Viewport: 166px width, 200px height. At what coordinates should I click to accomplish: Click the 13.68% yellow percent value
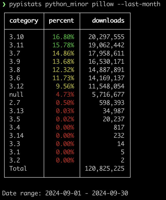coord(63,61)
